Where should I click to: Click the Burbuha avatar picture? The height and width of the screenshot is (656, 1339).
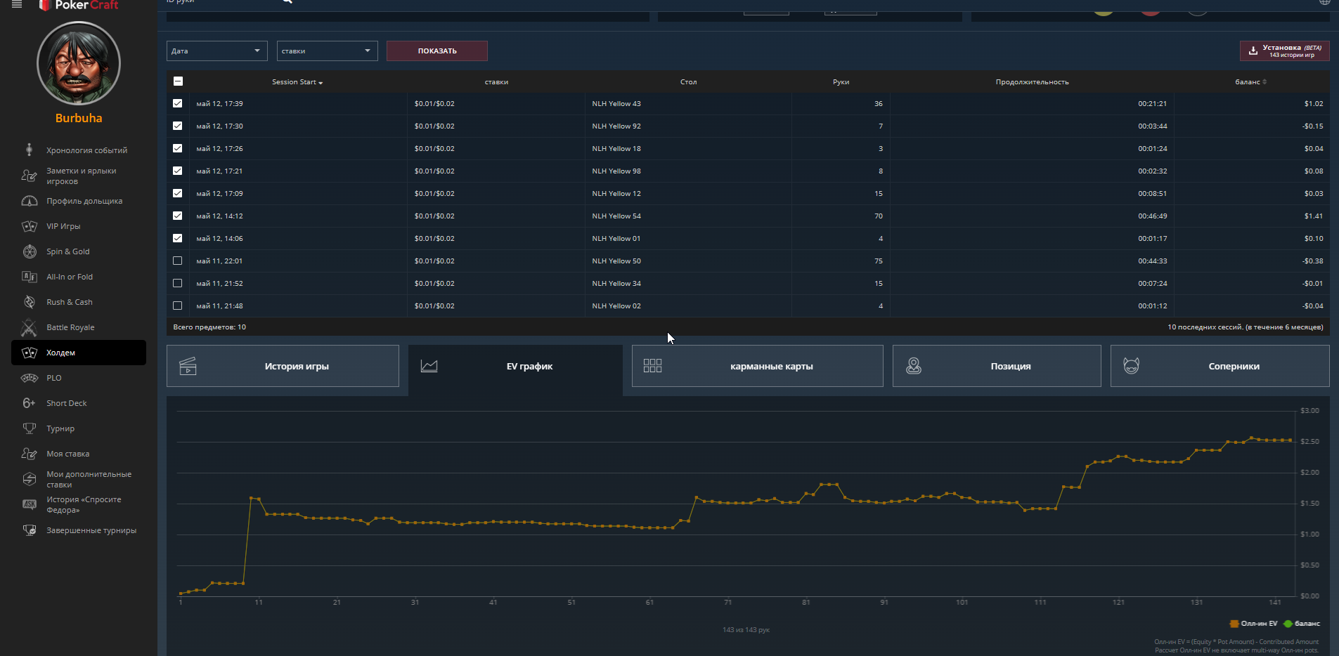(79, 64)
